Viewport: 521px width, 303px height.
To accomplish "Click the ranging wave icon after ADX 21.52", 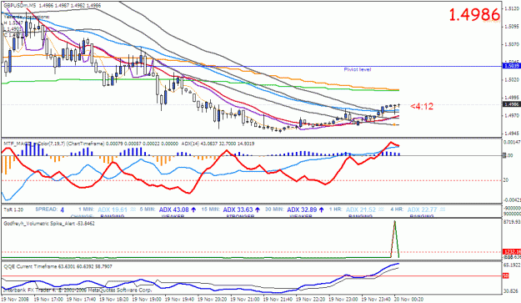I will pos(381,210).
